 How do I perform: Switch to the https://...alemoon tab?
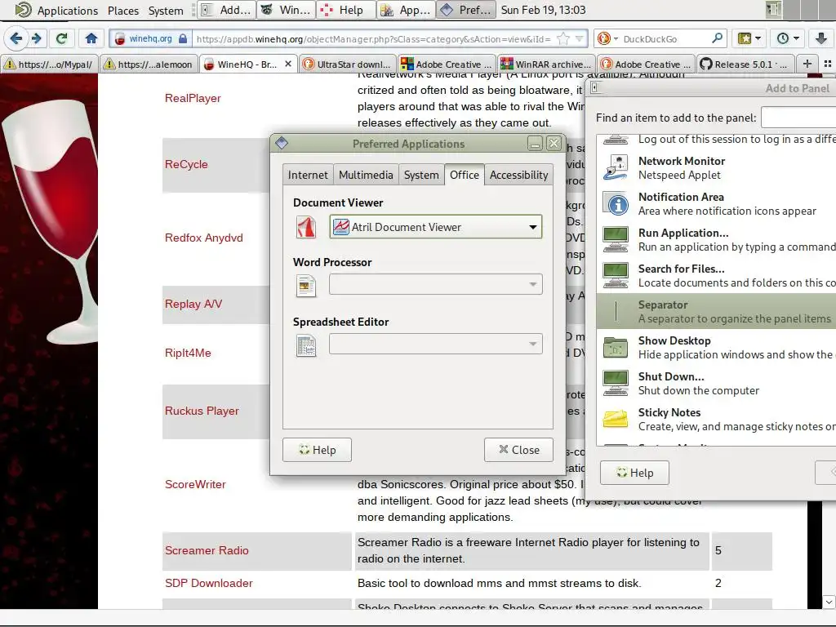[149, 64]
